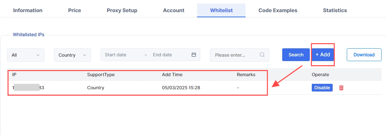
Task: Open the Price tab
Action: click(75, 10)
